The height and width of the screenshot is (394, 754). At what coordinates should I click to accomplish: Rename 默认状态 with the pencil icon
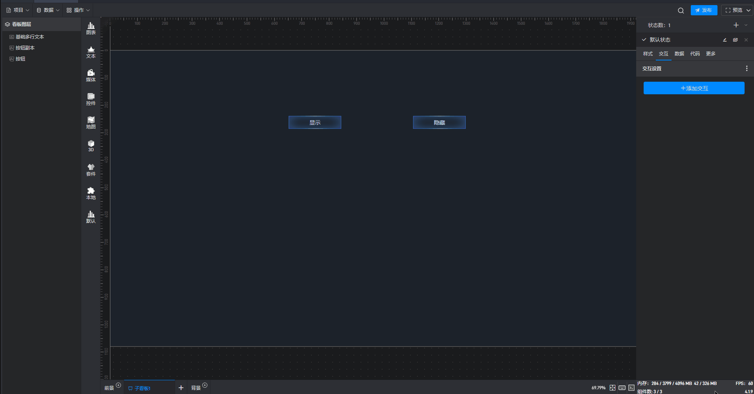(725, 40)
